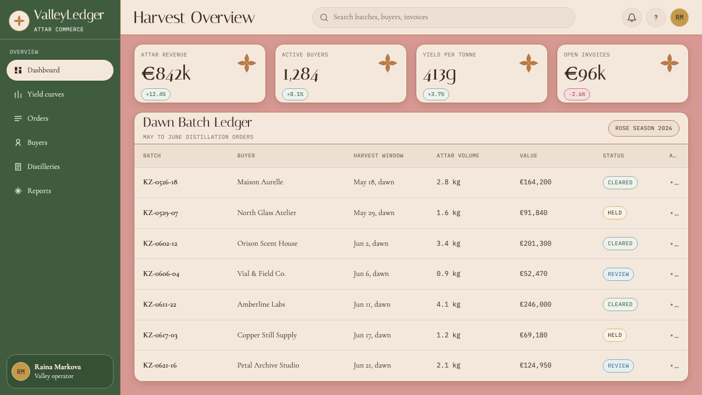Click the -2.6% invoices change pill
This screenshot has width=702, height=395.
(x=577, y=94)
